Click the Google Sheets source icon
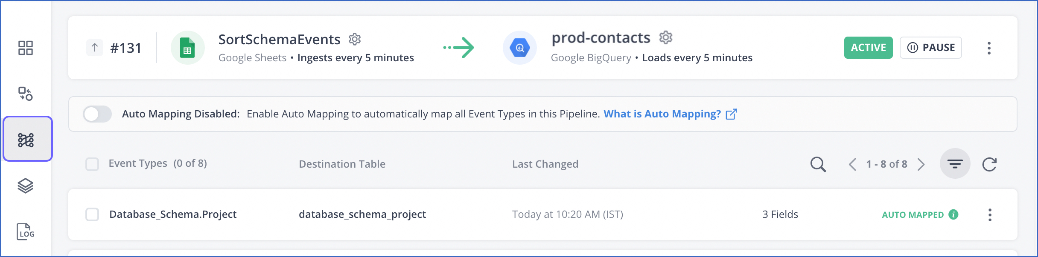The height and width of the screenshot is (257, 1038). 188,47
